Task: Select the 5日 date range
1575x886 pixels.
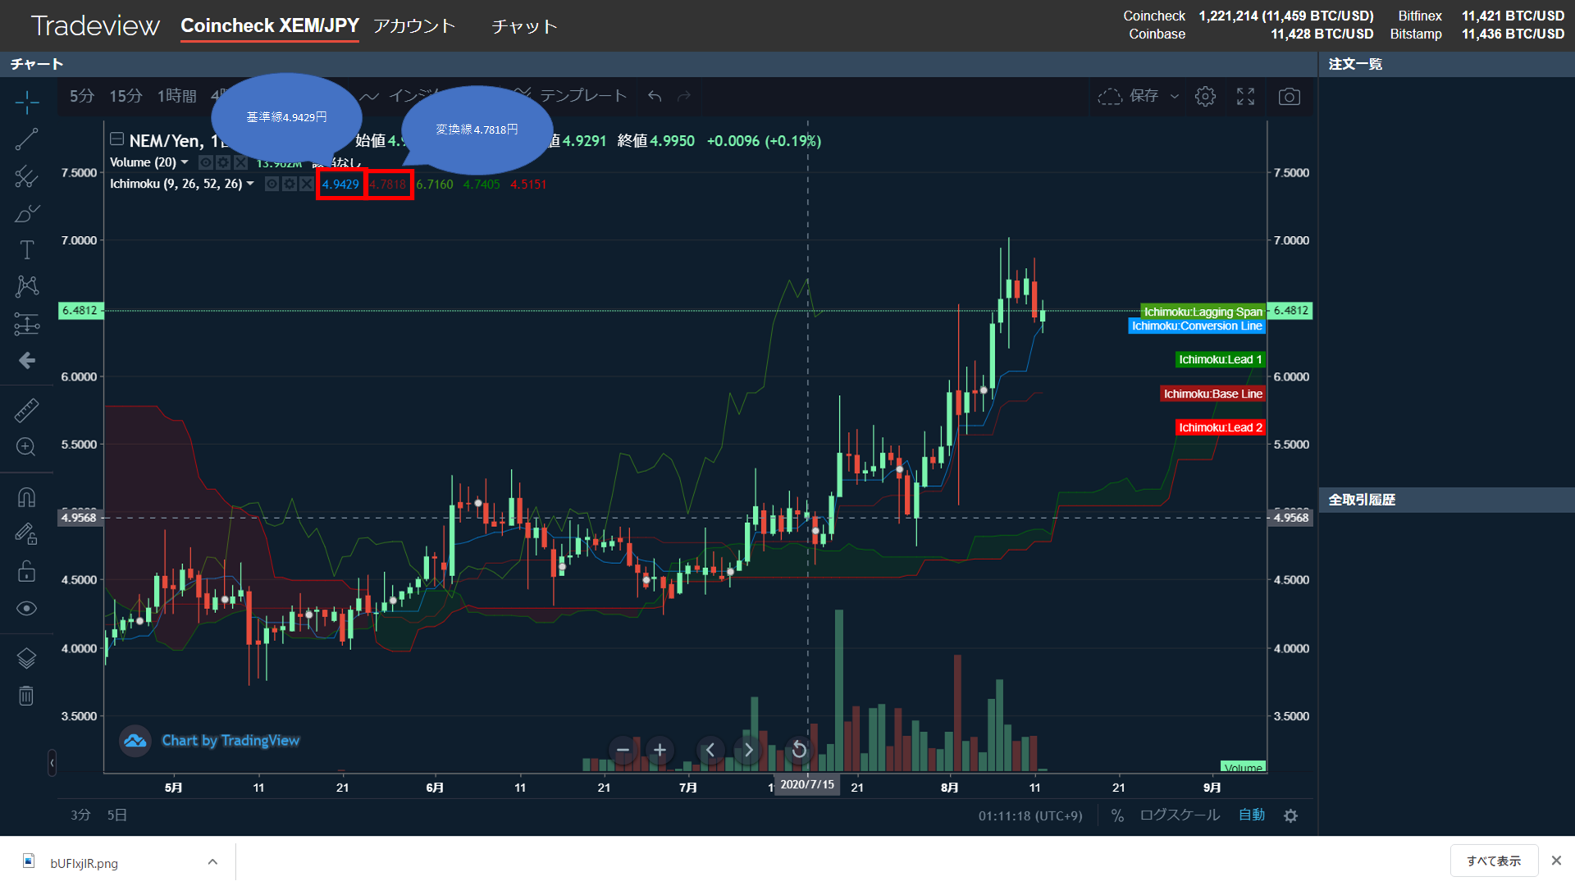Action: (117, 816)
